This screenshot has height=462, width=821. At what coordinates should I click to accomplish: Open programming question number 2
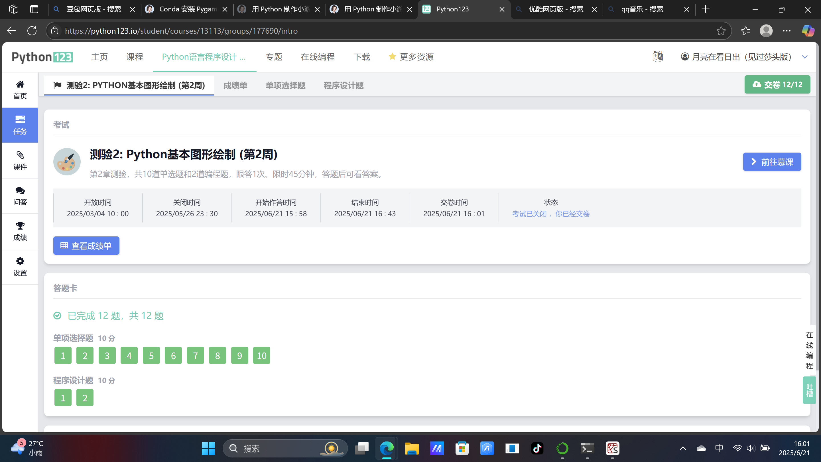pos(85,398)
